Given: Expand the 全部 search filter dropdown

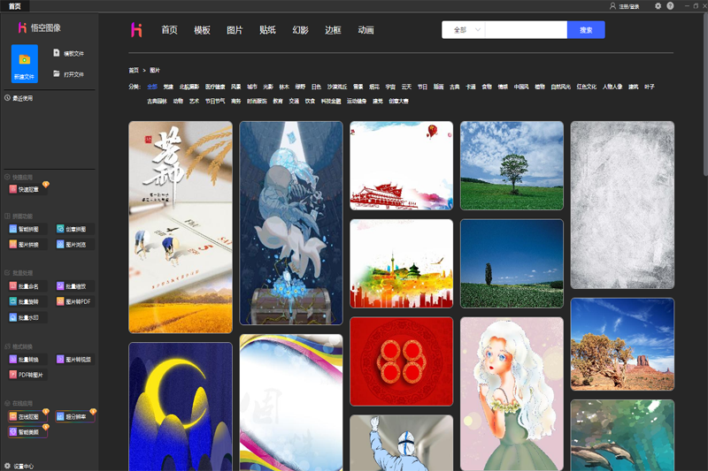Looking at the screenshot, I should coord(465,30).
